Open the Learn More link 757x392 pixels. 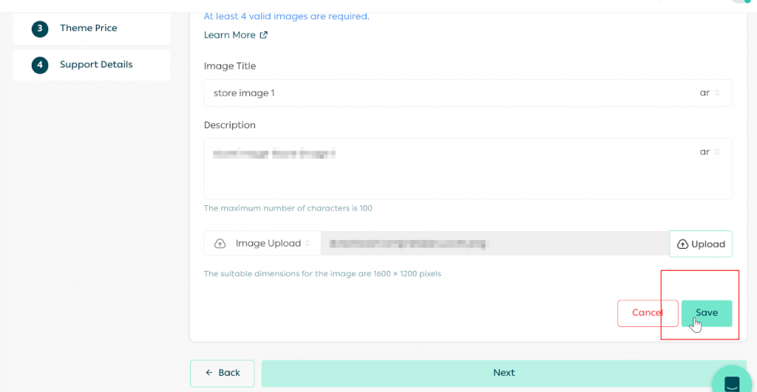(x=229, y=35)
